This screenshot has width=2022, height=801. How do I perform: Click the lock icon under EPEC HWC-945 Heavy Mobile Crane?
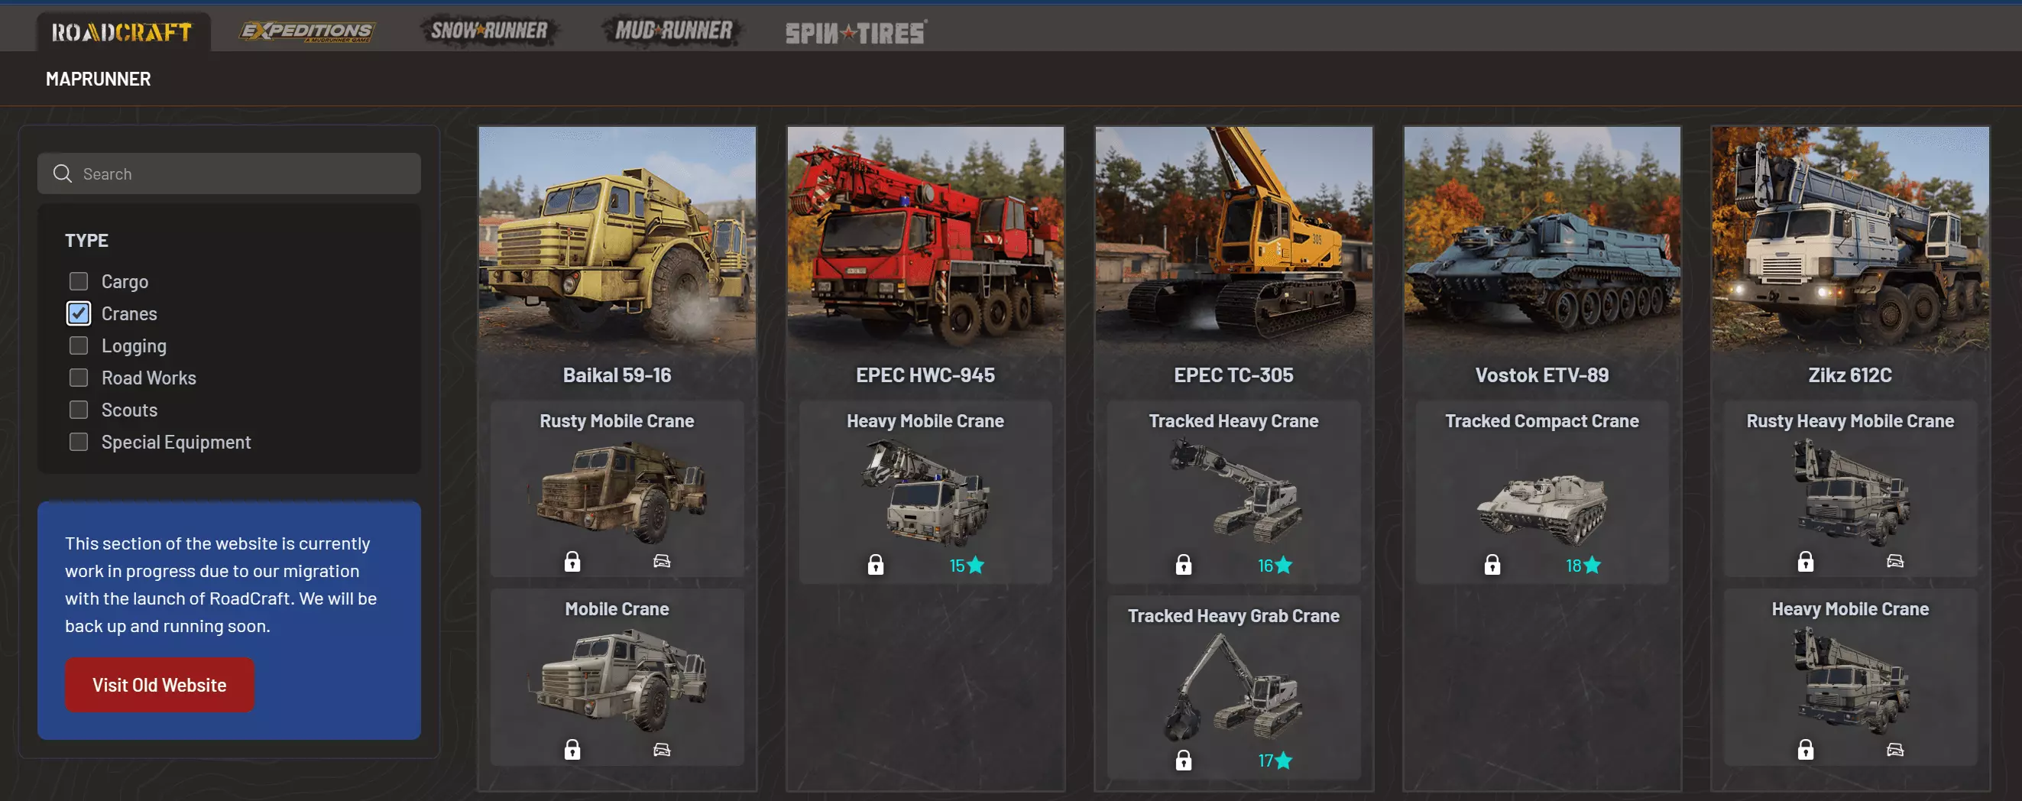(x=875, y=565)
